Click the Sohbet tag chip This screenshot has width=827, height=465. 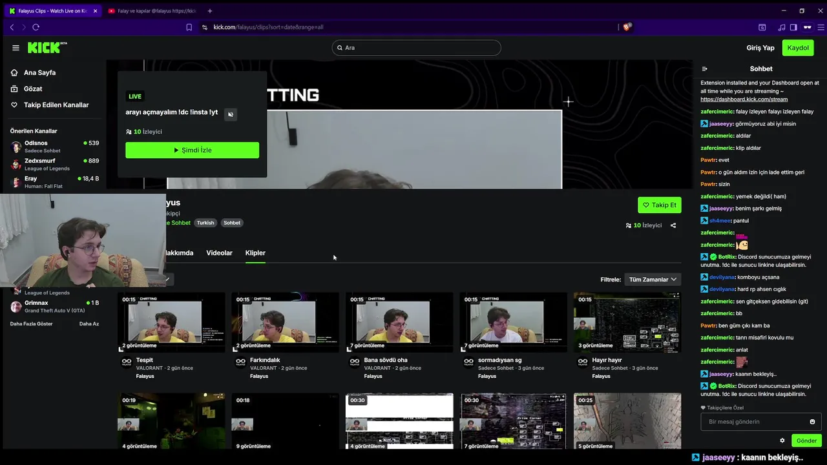point(232,223)
